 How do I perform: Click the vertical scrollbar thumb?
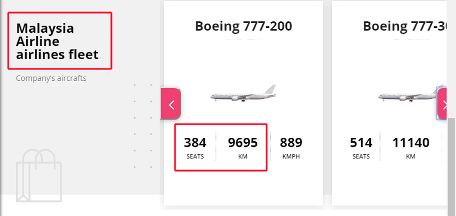pos(451,167)
